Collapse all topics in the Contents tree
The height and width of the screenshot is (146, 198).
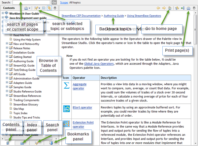tap(44, 8)
